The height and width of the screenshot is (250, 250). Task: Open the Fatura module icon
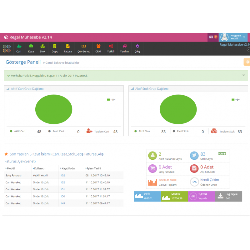(x=68, y=46)
